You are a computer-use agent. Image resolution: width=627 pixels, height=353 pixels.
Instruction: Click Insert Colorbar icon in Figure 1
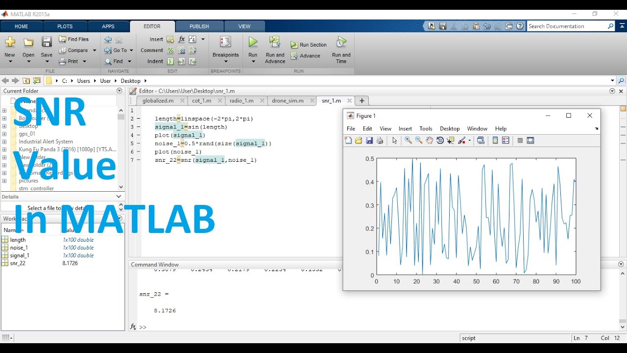coord(495,140)
